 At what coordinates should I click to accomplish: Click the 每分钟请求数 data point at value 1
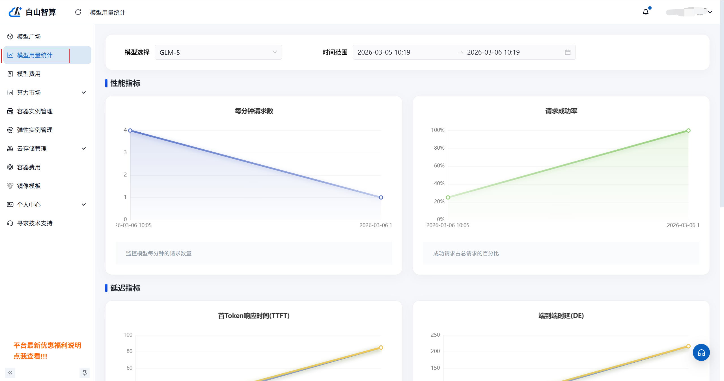click(381, 197)
